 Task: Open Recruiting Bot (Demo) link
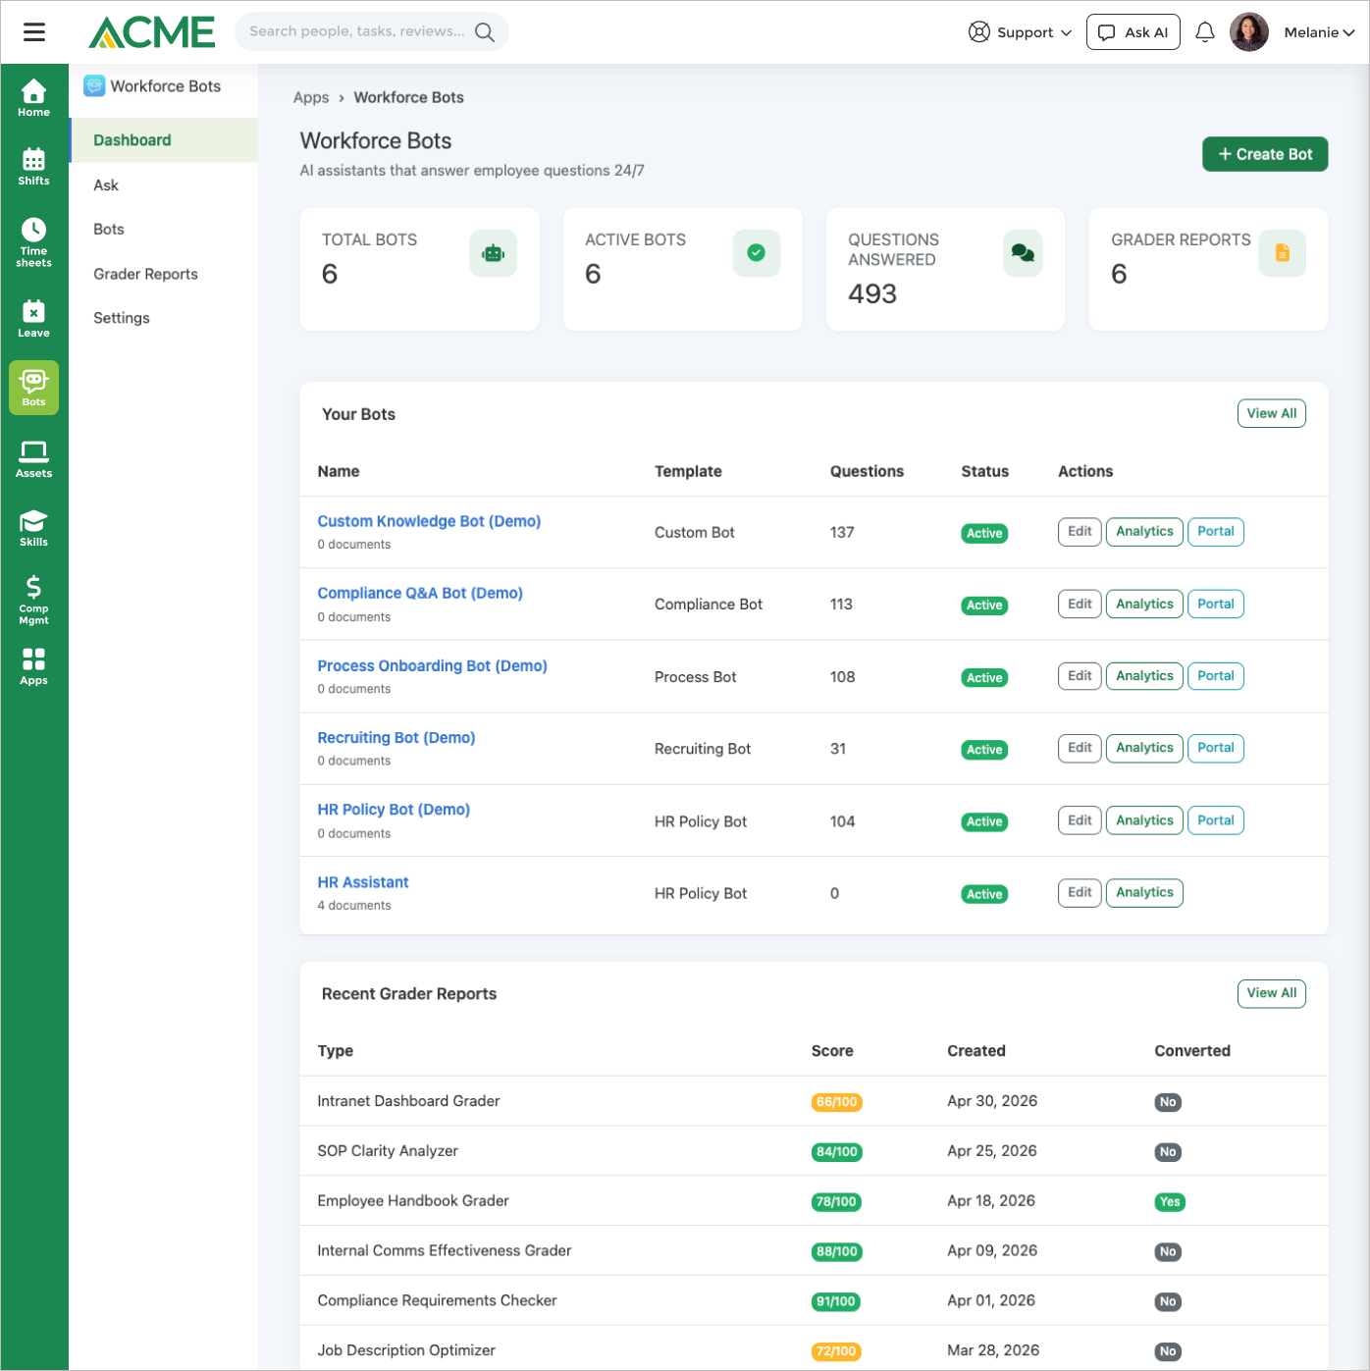pyautogui.click(x=395, y=737)
